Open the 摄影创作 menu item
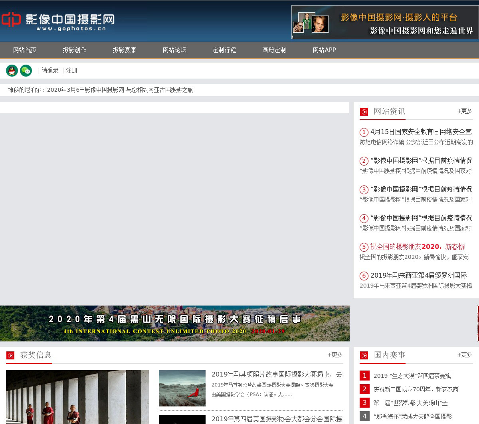 pos(75,50)
